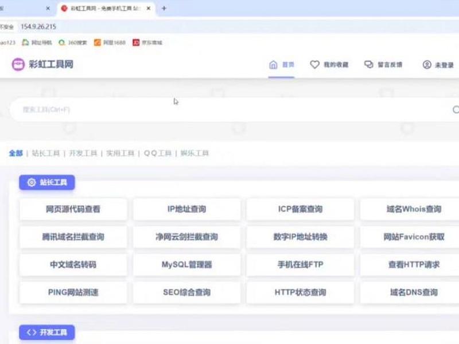Select the 站长工具 category filter
Image resolution: width=459 pixels, height=344 pixels.
[x=46, y=153]
